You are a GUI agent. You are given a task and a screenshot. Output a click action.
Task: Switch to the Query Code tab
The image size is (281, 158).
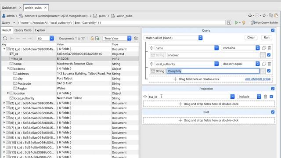tap(23, 30)
